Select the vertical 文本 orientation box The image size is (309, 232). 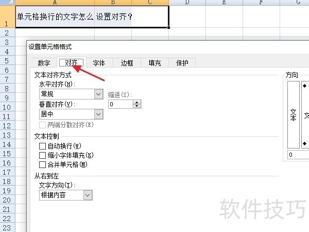tap(294, 114)
